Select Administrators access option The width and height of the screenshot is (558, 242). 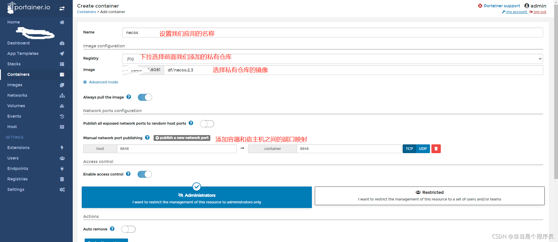197,197
